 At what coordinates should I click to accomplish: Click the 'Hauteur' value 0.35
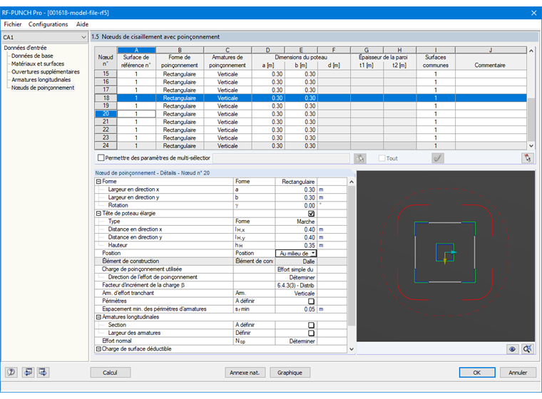pos(296,245)
